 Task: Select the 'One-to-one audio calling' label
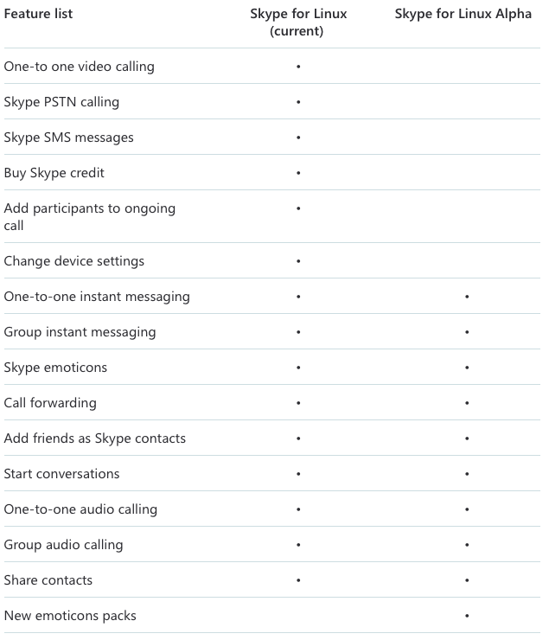point(80,509)
